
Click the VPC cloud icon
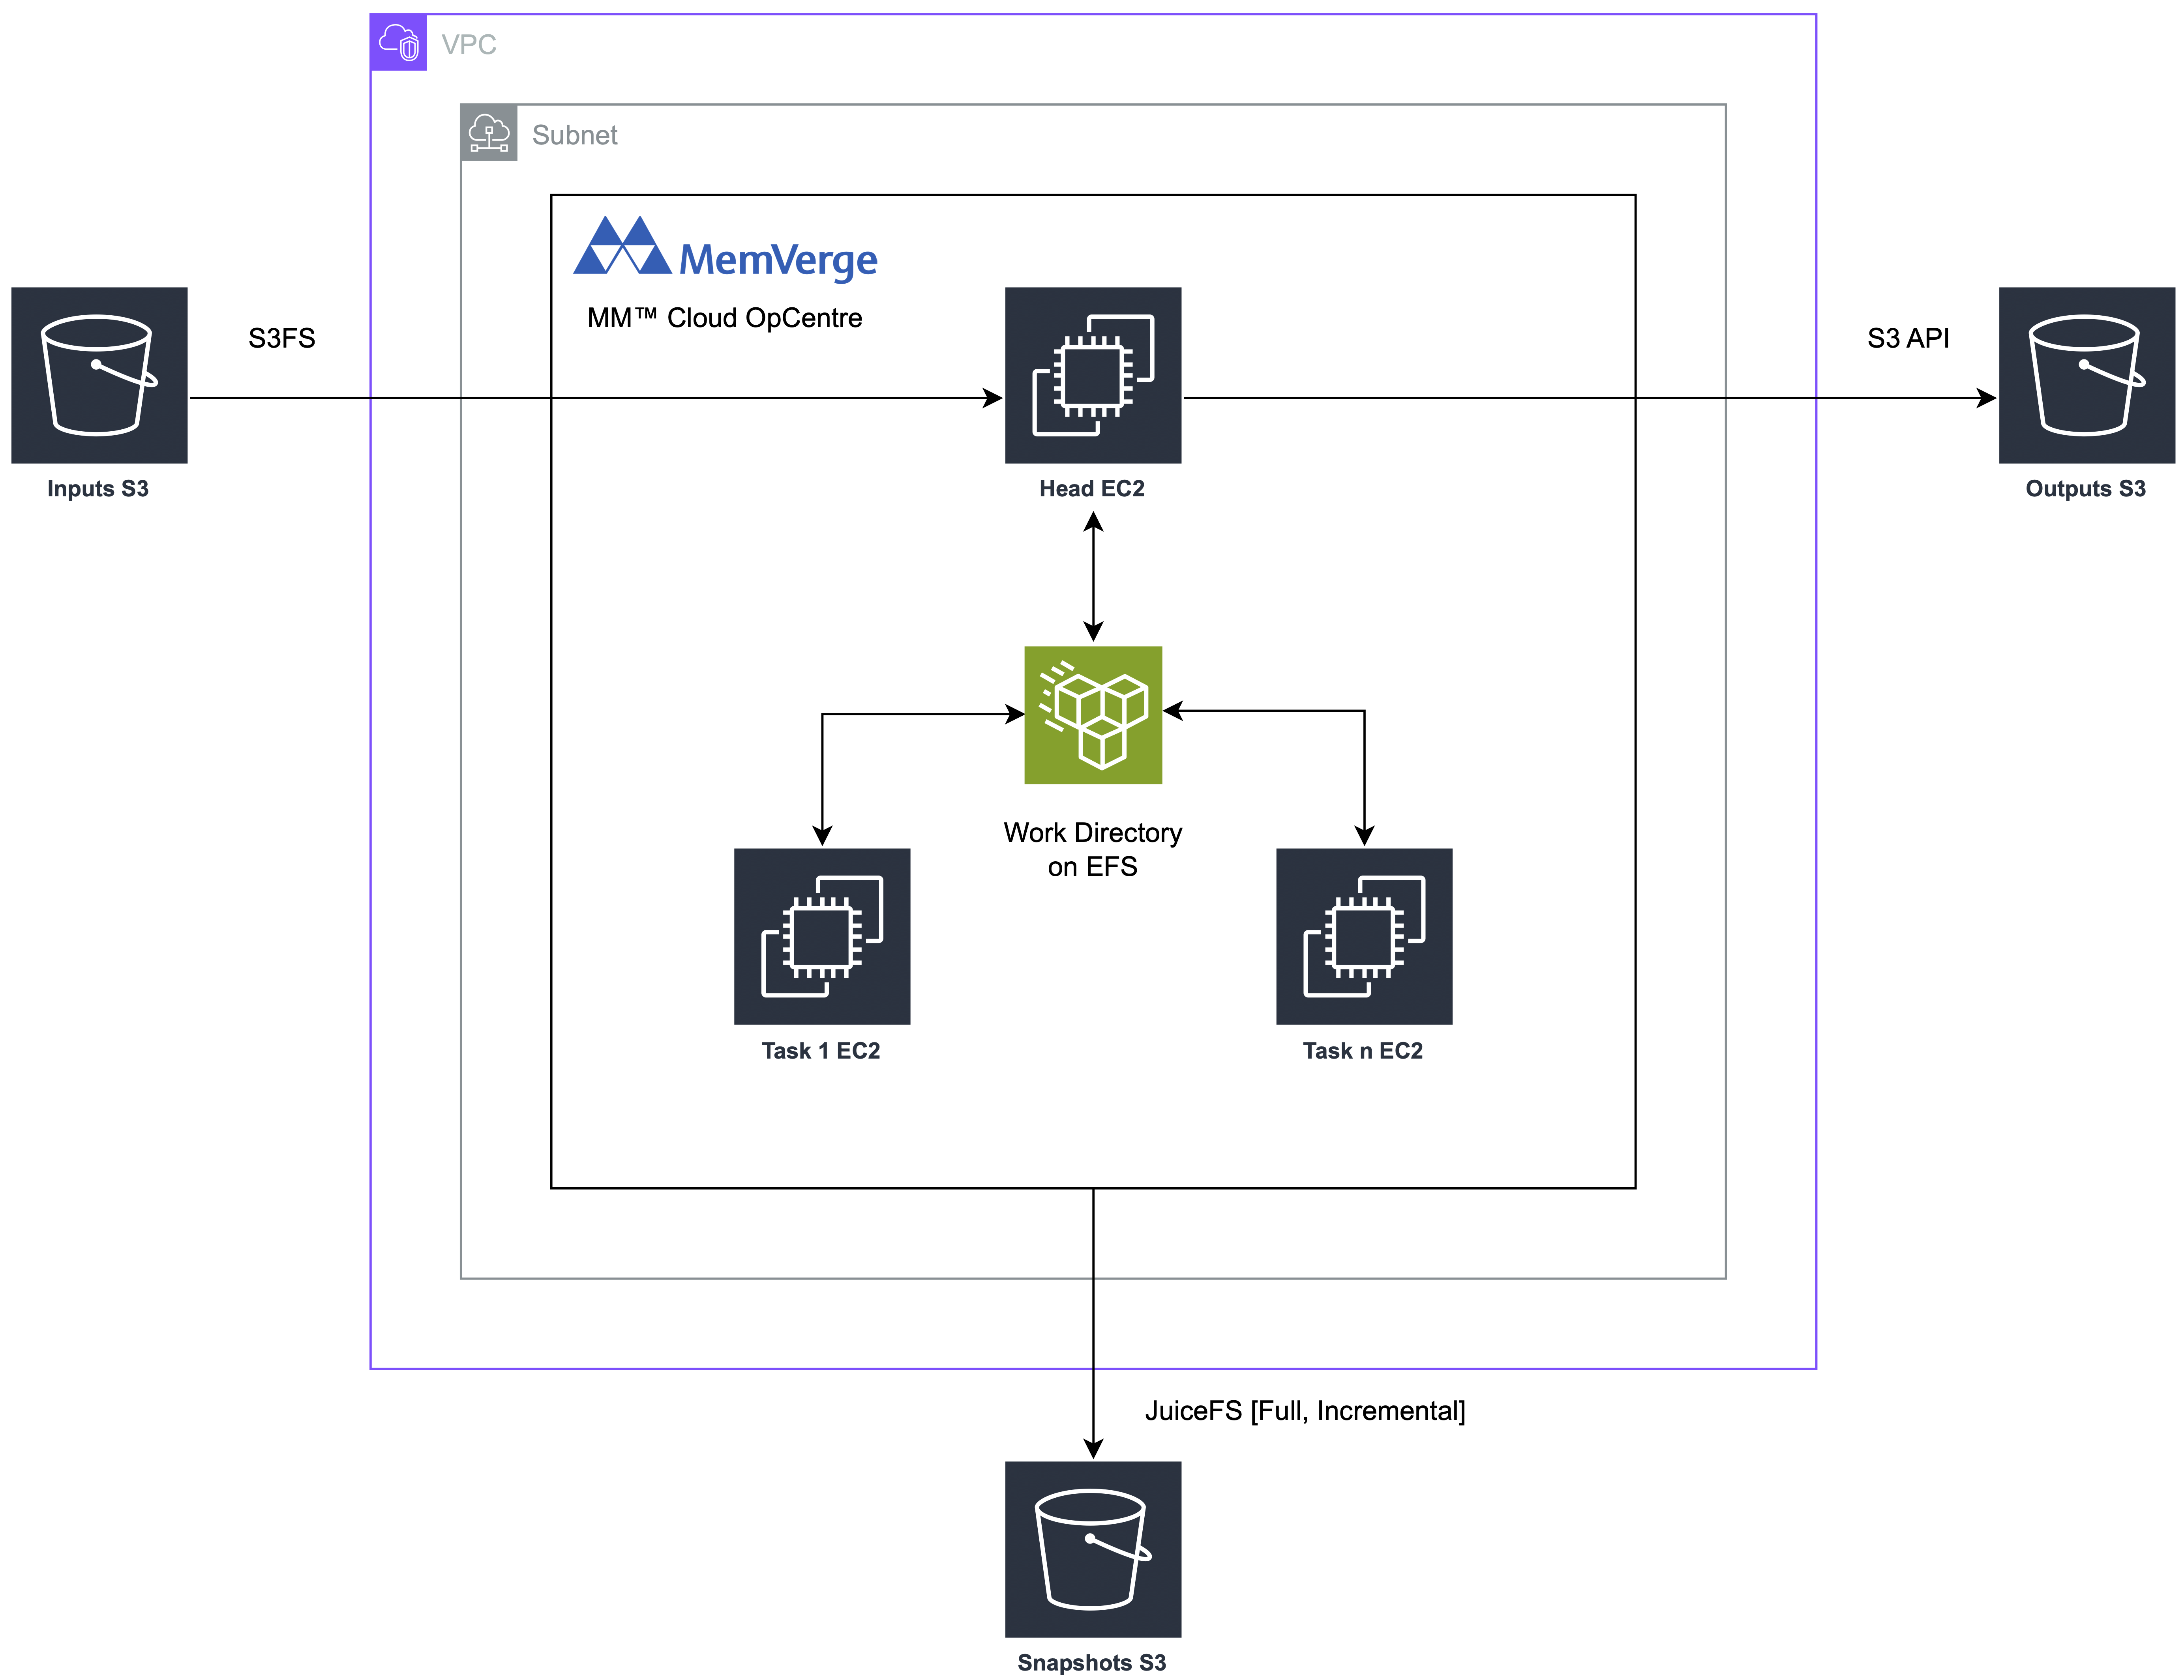[399, 44]
